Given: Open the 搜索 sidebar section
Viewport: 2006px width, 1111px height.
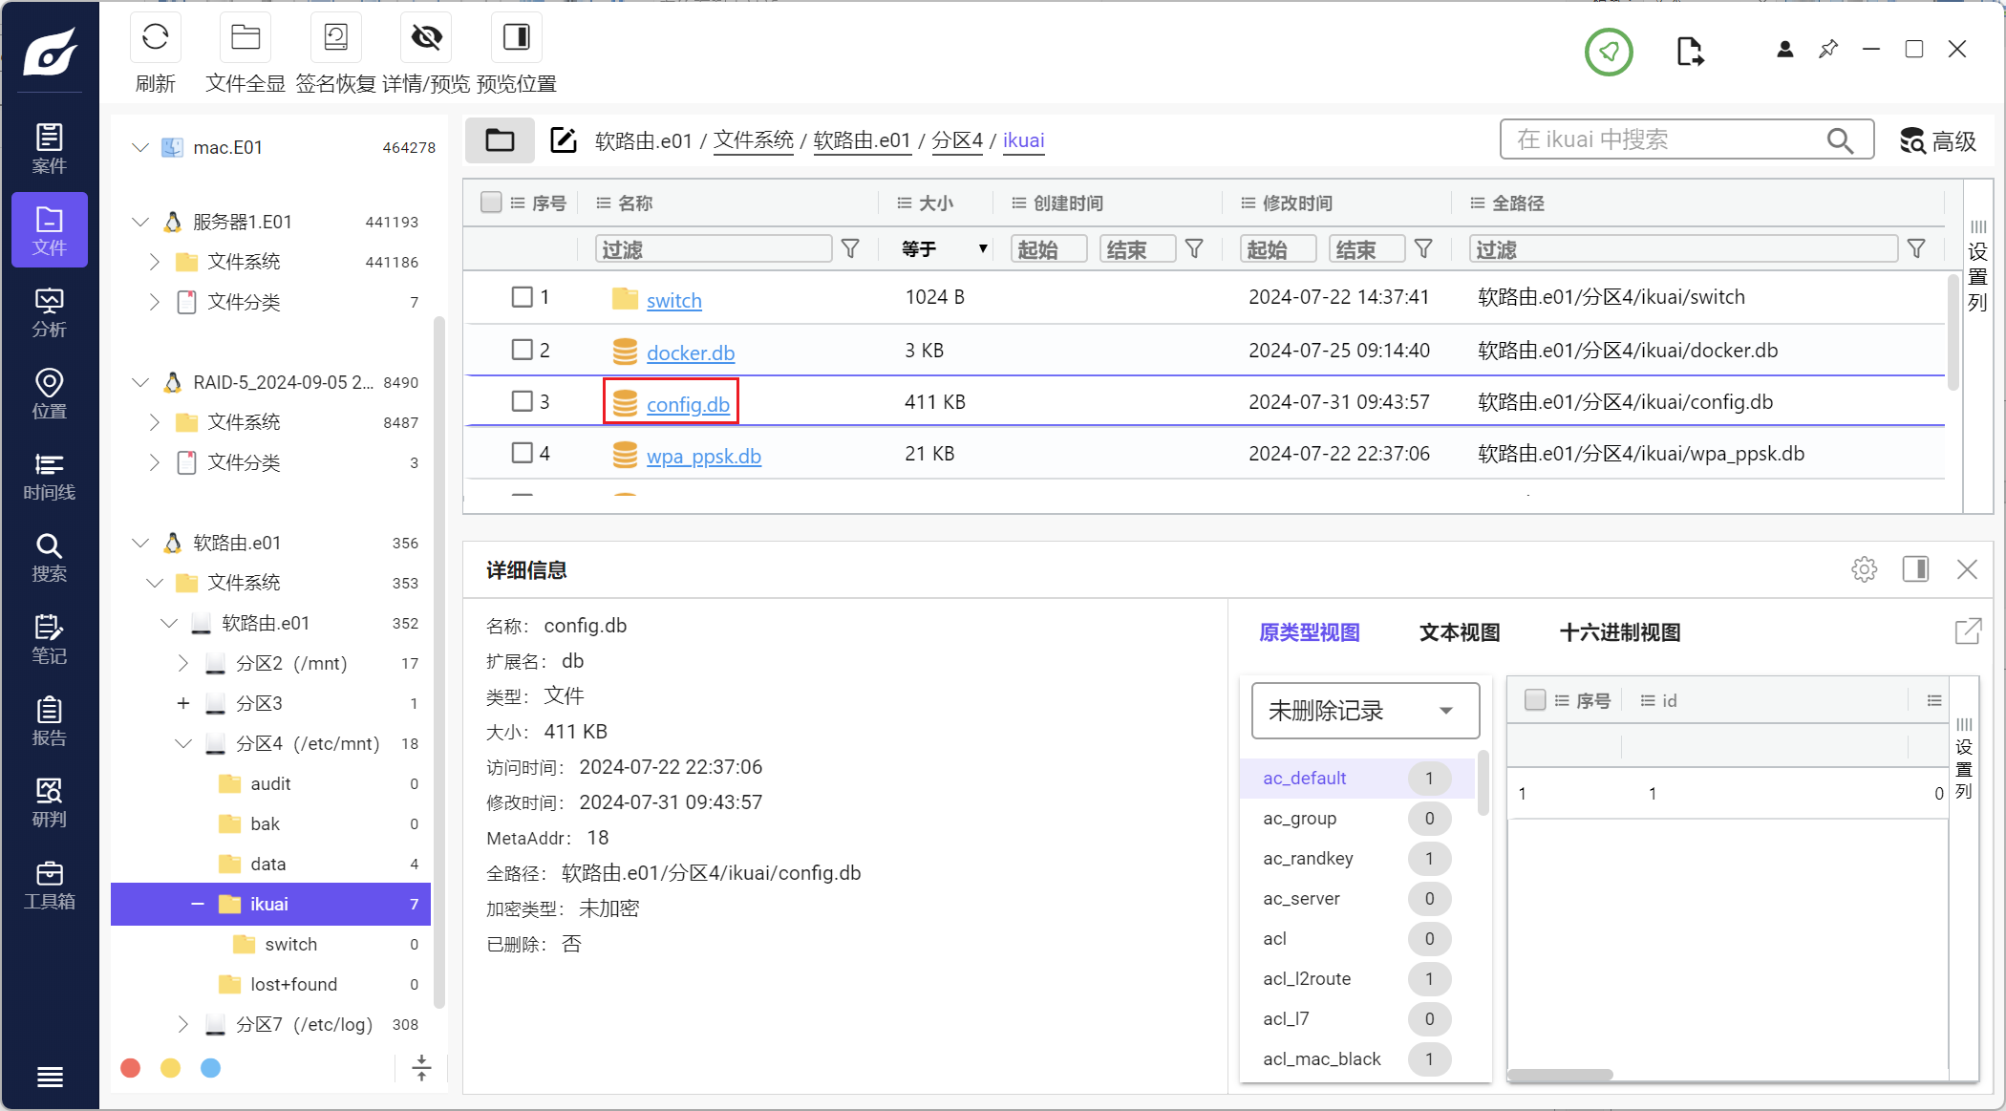Looking at the screenshot, I should click(x=50, y=558).
